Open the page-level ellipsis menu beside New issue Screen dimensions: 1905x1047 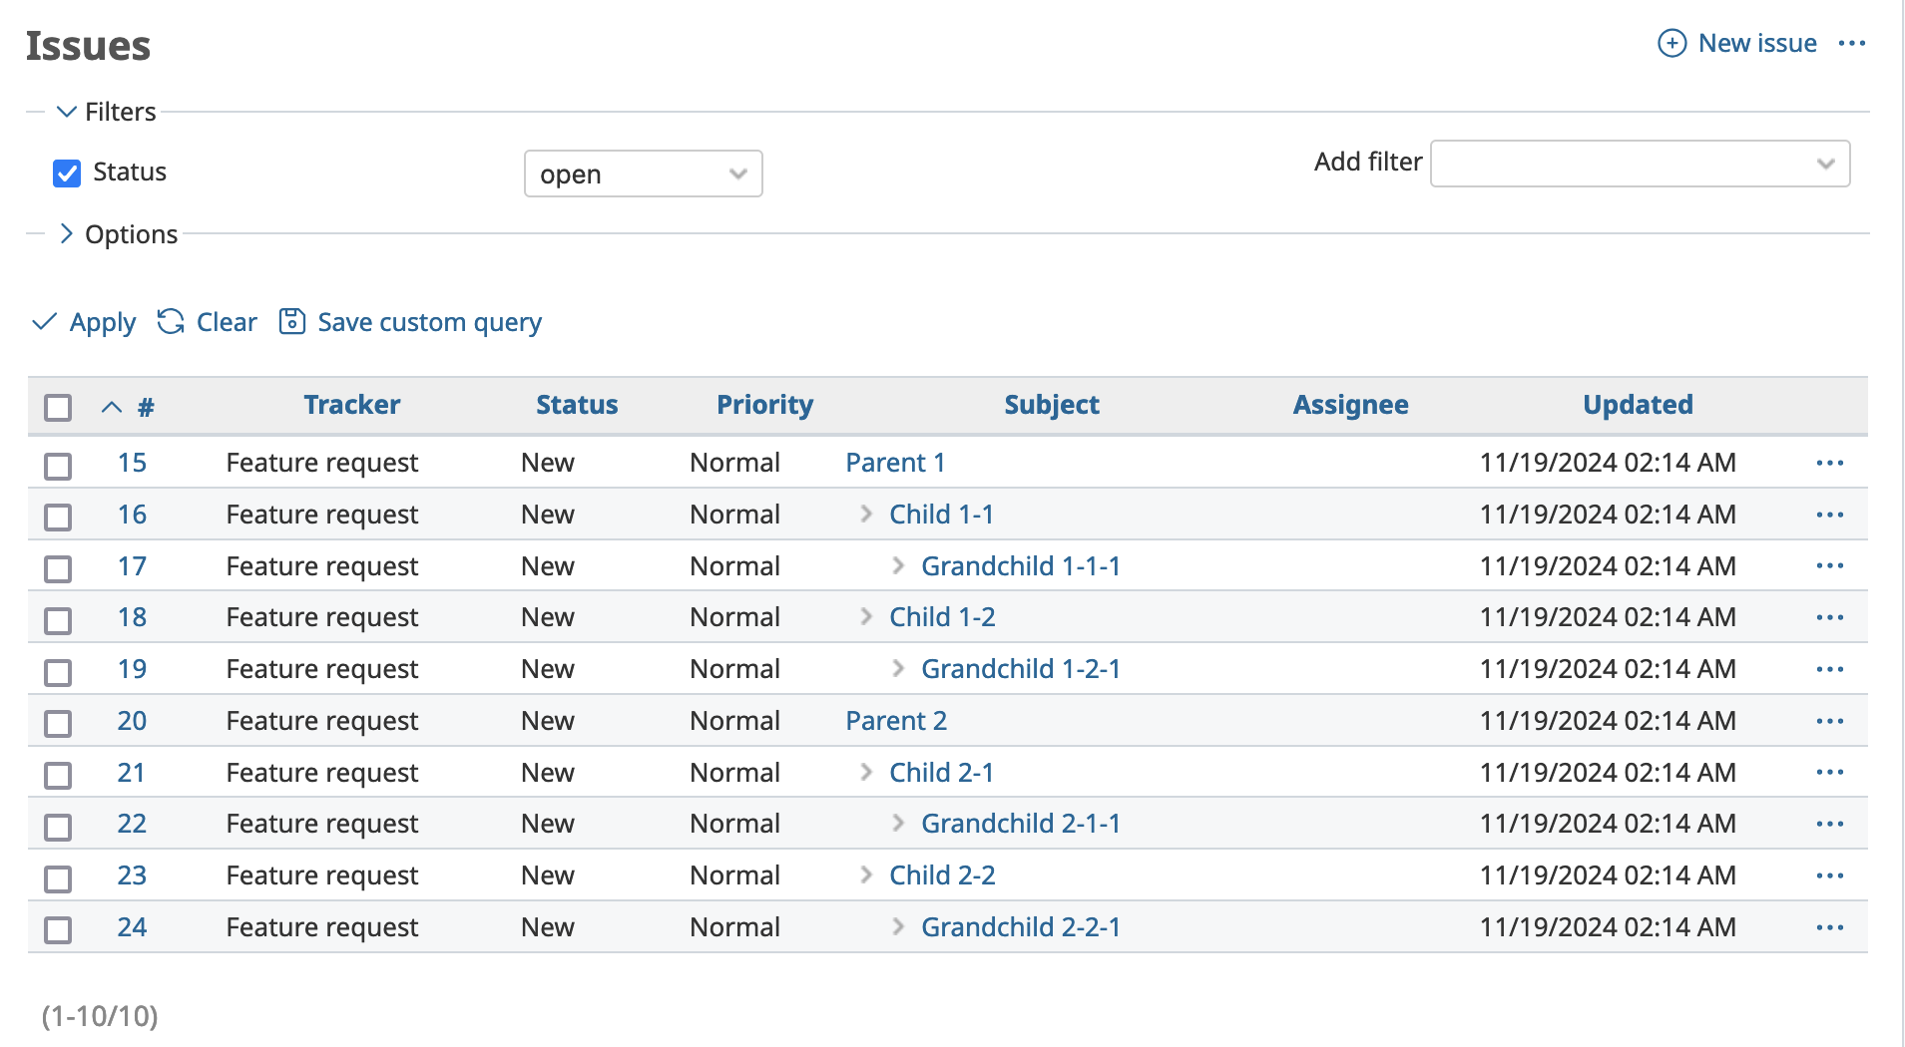(1852, 43)
